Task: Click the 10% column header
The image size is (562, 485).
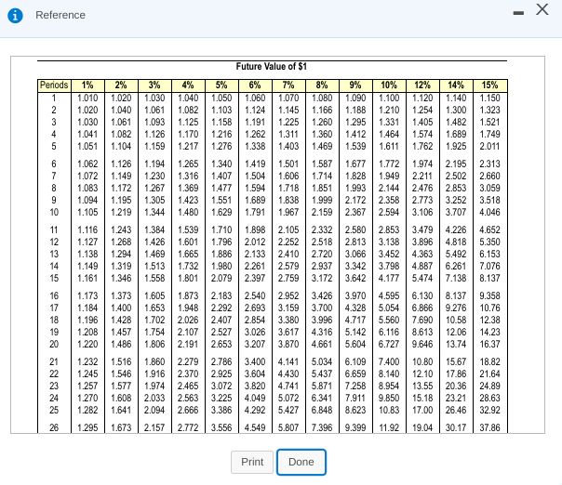Action: tap(389, 85)
